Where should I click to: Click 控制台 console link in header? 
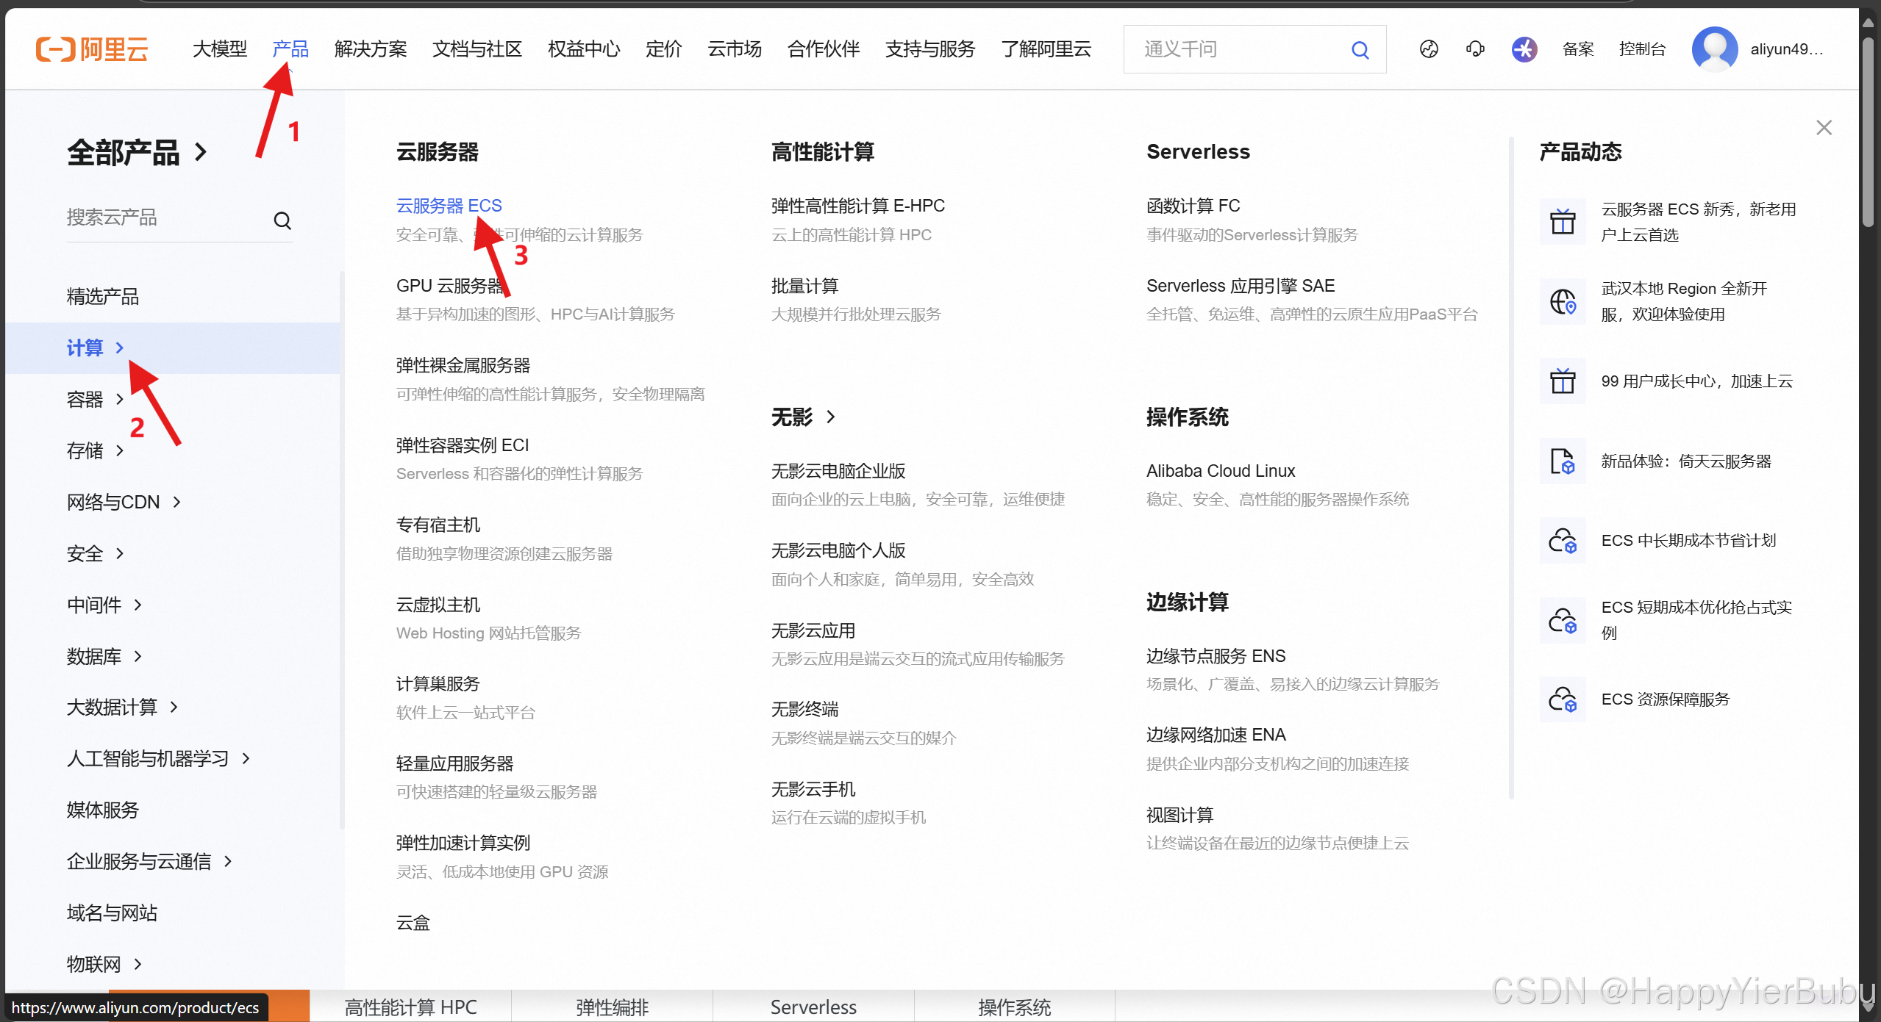pyautogui.click(x=1641, y=49)
